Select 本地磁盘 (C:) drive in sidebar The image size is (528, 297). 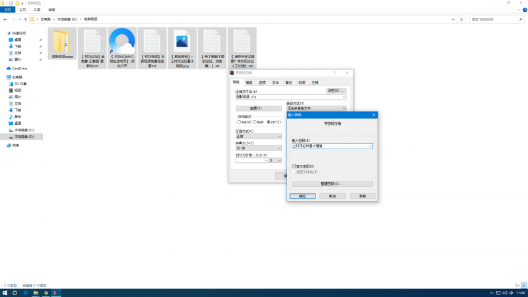click(24, 130)
